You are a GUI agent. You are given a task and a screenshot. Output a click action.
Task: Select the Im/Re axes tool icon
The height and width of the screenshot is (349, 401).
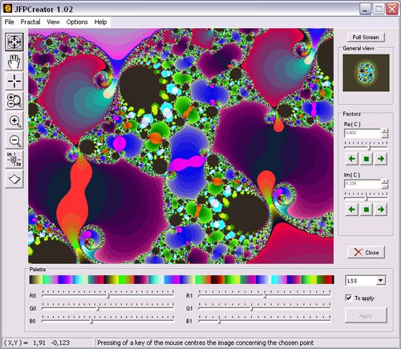(x=14, y=160)
